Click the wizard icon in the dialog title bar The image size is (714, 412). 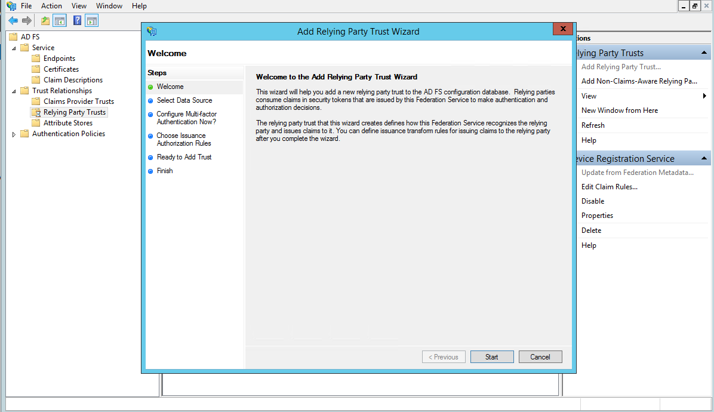(x=152, y=32)
